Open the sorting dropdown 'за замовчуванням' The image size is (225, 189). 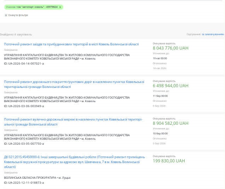213,34
